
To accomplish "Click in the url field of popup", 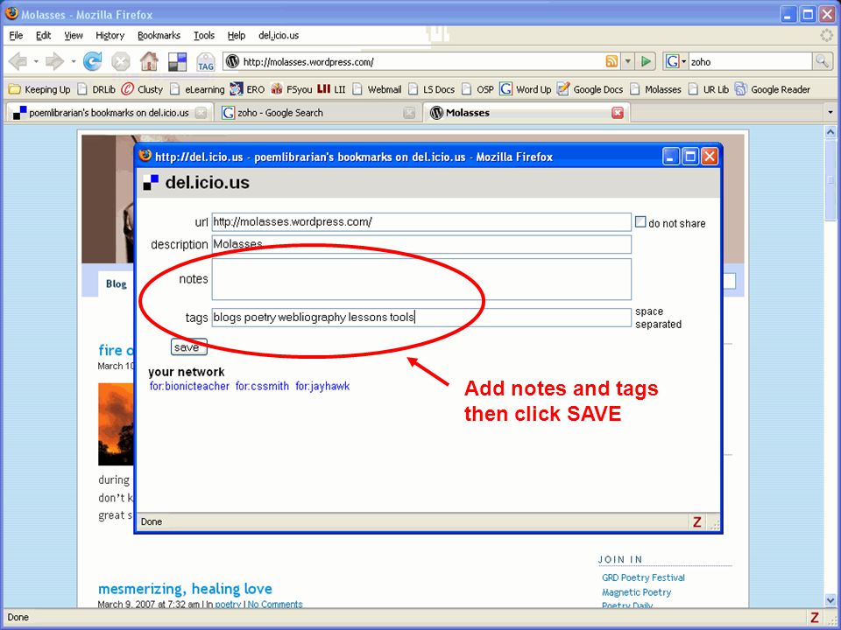I will coord(421,221).
